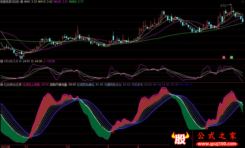Screen dimensions: 245x148
Task: Click the 回档不破洗盘 indicator label
Action: click(59, 84)
